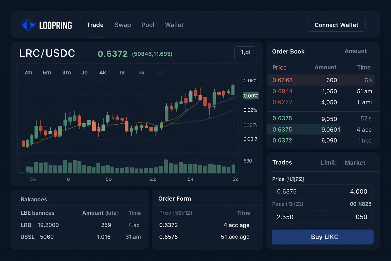Select the Trade tab
This screenshot has height=261, width=391.
[95, 25]
